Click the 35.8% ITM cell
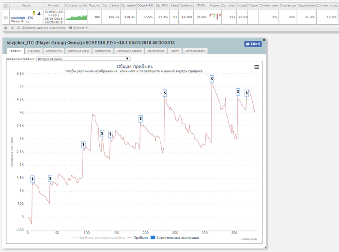This screenshot has width=339, height=252. [x=201, y=17]
